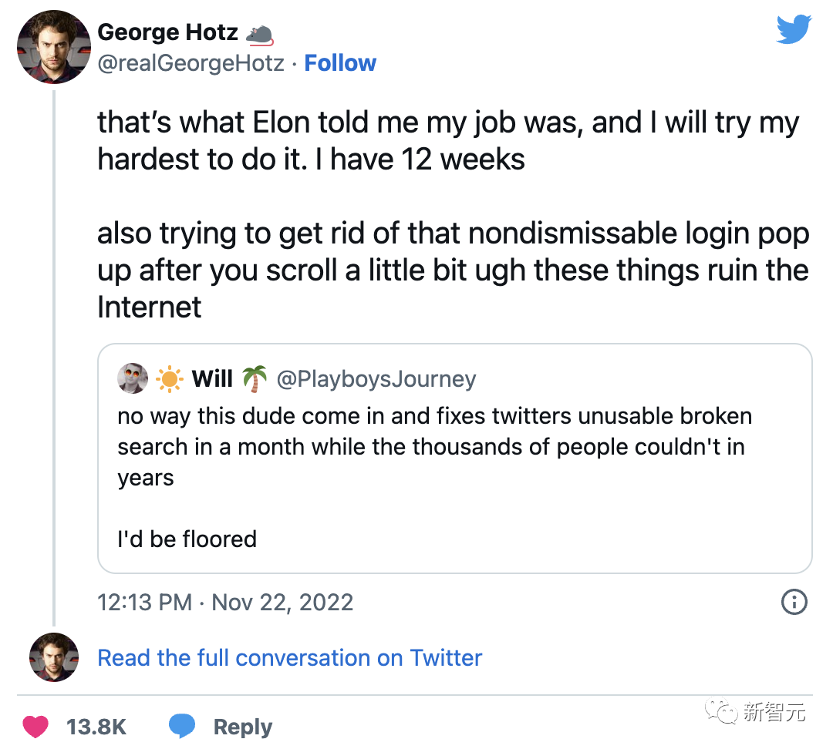Click the rat emoji beside George Hotz
The image size is (833, 749).
(x=258, y=33)
